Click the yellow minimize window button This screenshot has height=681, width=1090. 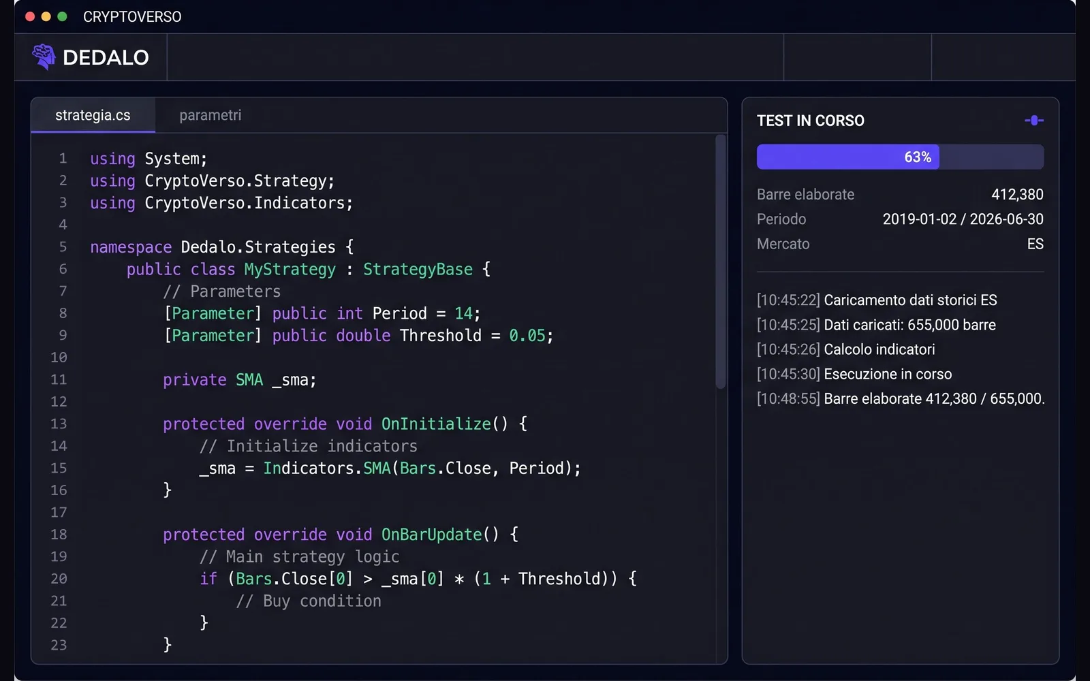[46, 16]
